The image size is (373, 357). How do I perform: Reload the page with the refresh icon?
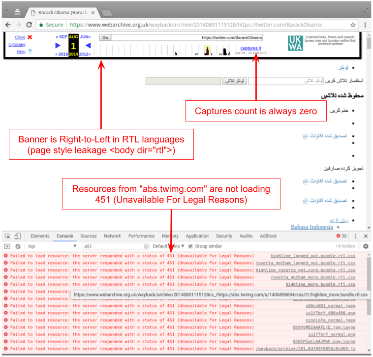[29, 25]
